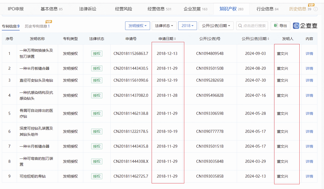Screen dimensions: 324x189
Task: Select the 企业发展 tab
Action: click(195, 9)
